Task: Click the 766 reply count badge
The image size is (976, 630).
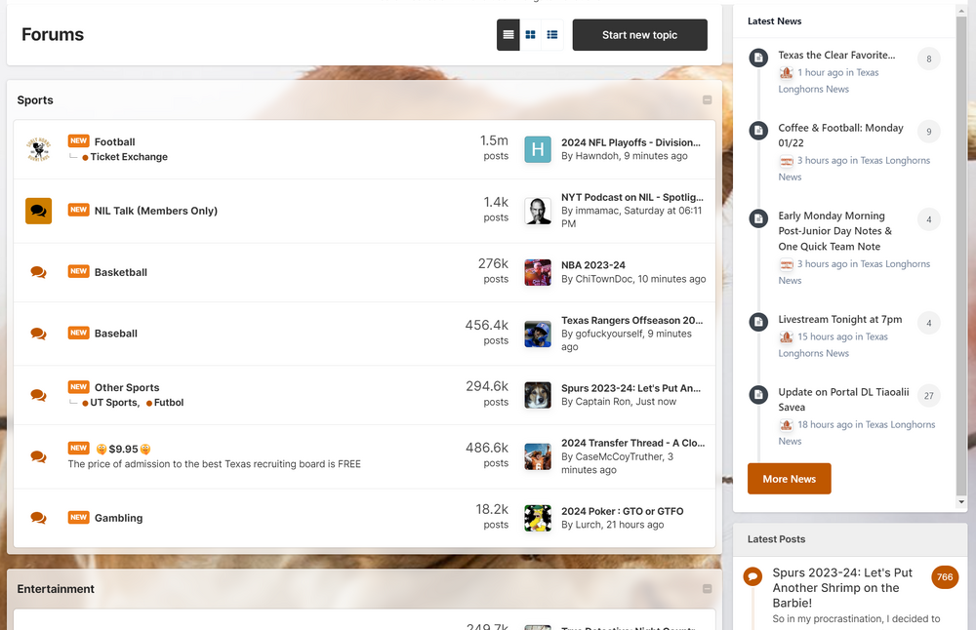Action: 944,577
